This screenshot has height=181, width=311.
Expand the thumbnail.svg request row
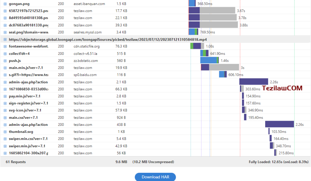pos(5,132)
